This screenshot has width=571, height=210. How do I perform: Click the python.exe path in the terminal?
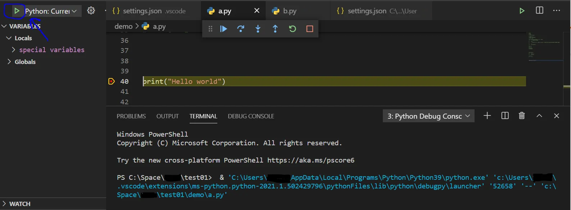click(358, 177)
